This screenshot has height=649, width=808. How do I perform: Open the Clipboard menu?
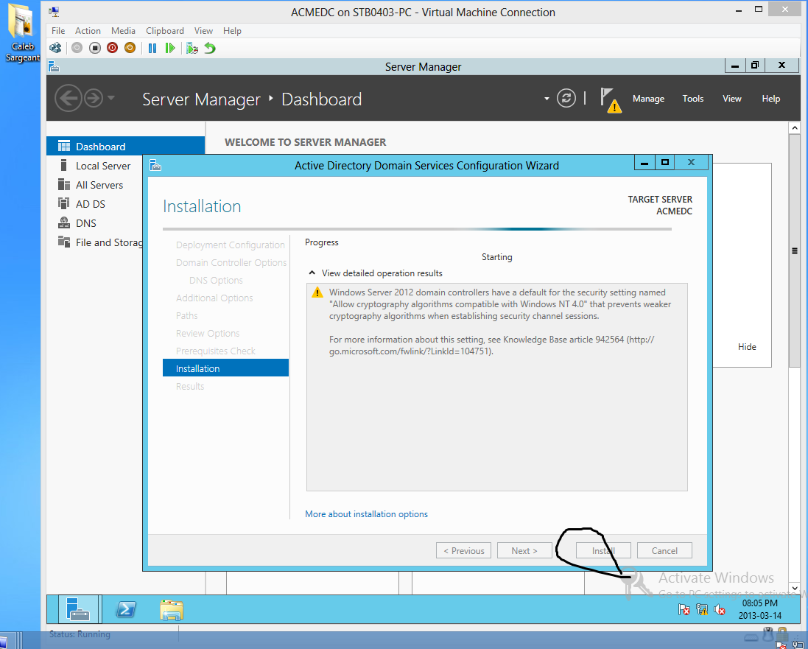click(x=165, y=30)
